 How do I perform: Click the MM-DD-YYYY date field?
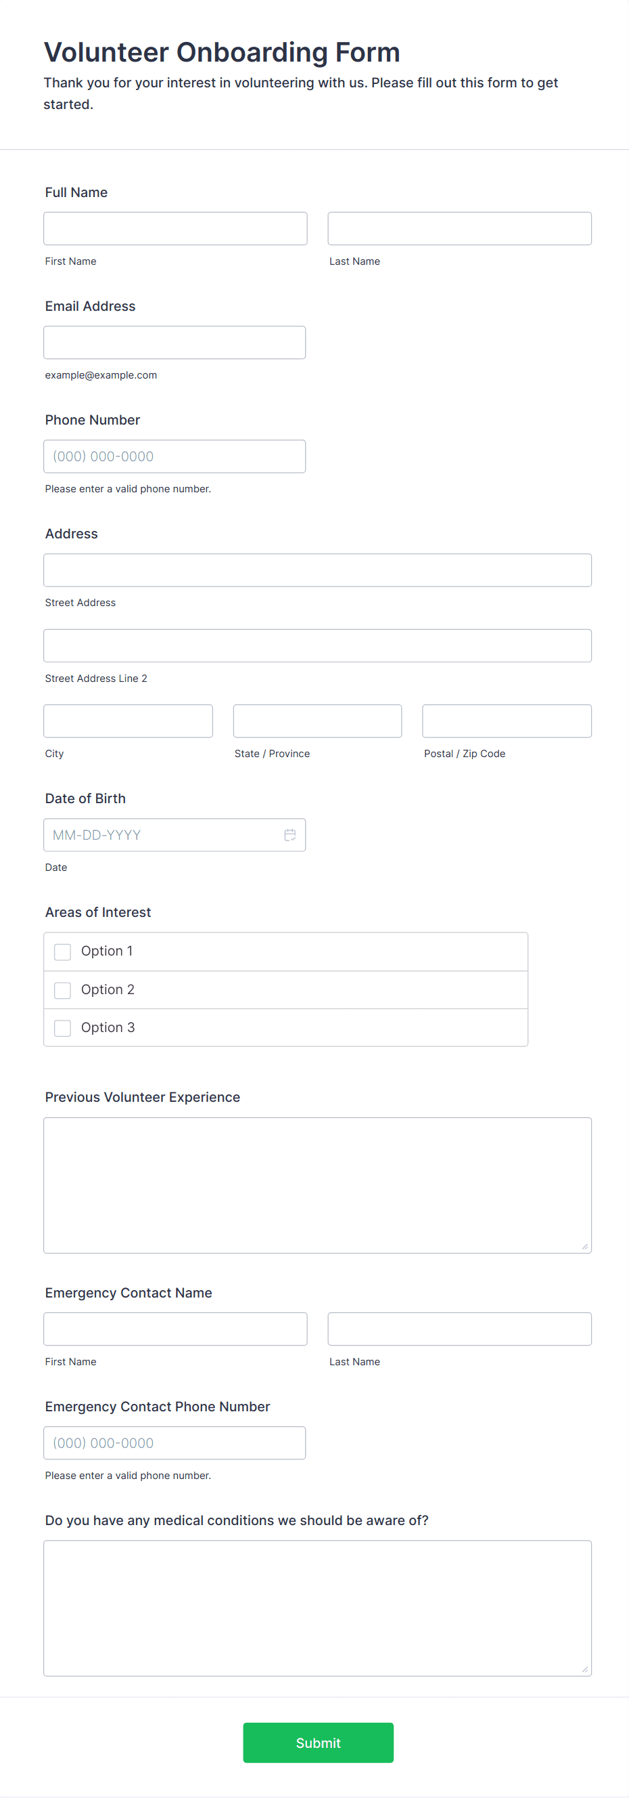(x=160, y=835)
